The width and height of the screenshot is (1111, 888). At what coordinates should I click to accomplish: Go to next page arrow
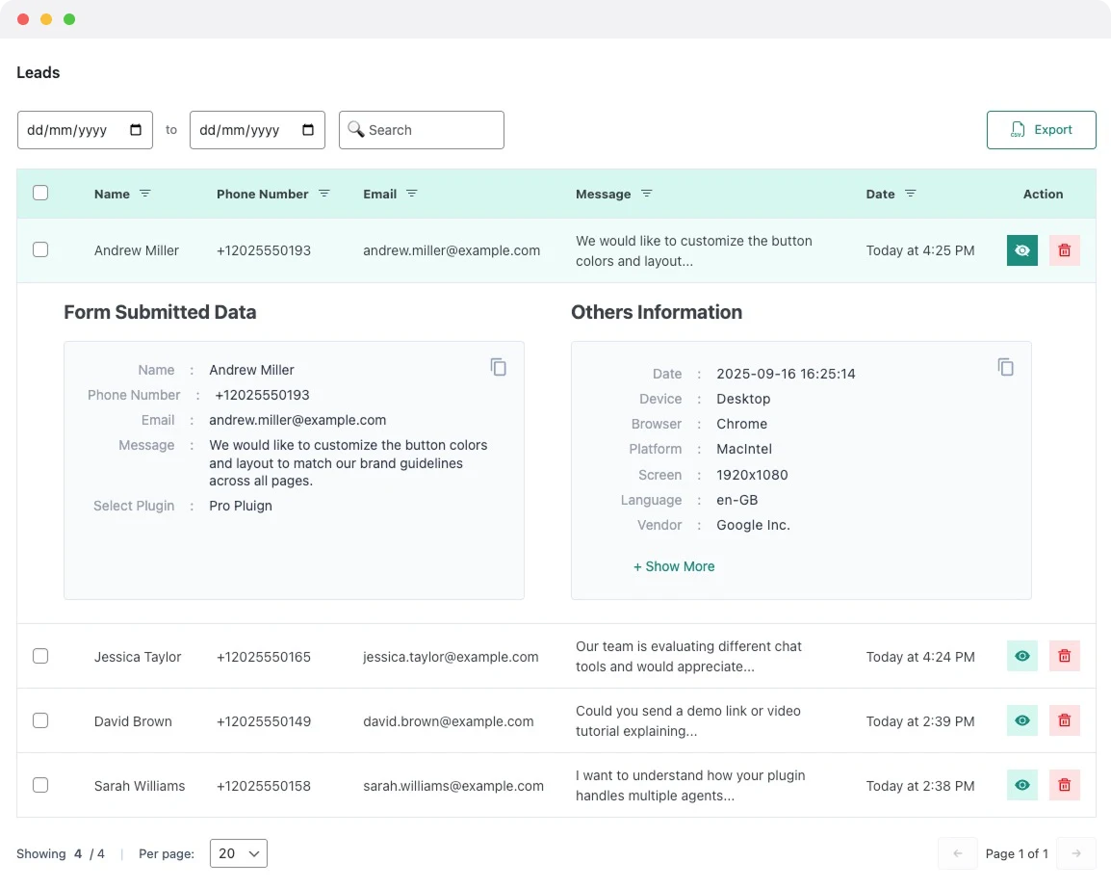tap(1076, 853)
